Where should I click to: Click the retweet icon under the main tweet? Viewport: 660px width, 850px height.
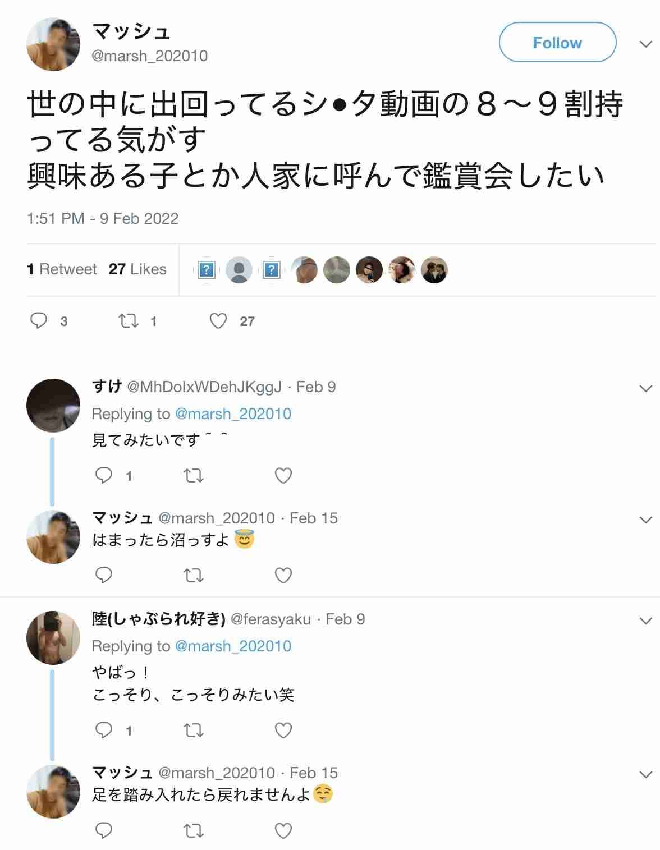[x=129, y=320]
